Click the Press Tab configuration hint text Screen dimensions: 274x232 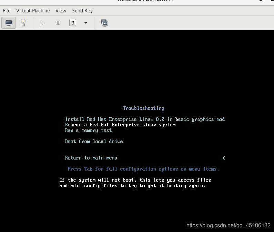point(143,169)
